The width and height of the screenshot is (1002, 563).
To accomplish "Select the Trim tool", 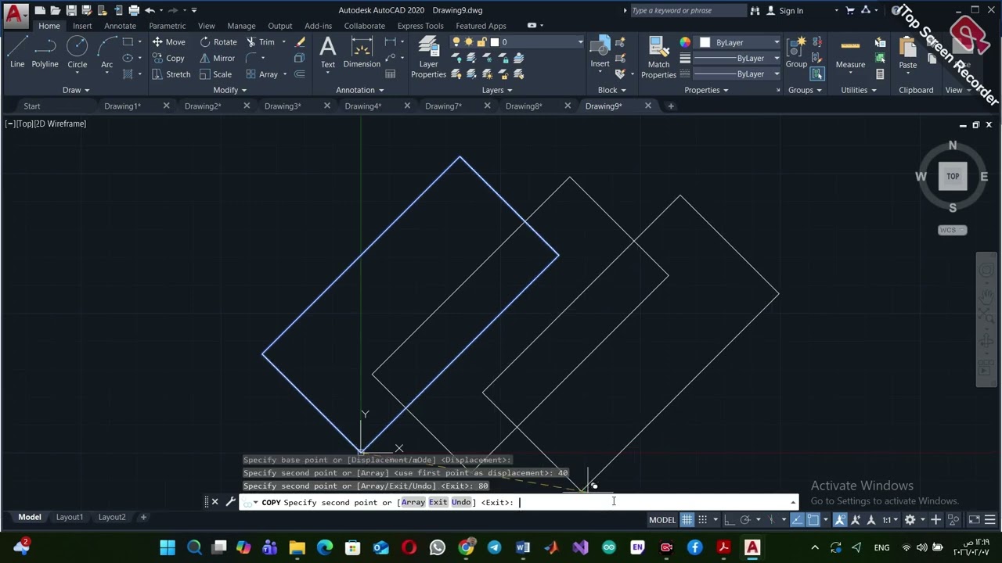I will [x=261, y=42].
